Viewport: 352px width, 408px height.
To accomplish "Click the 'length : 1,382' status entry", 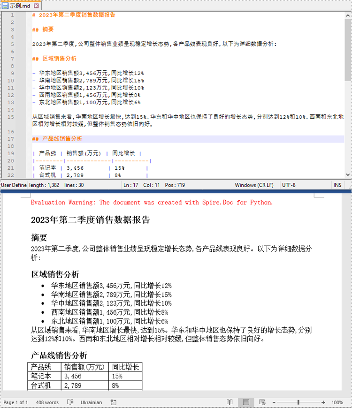I will [x=44, y=185].
